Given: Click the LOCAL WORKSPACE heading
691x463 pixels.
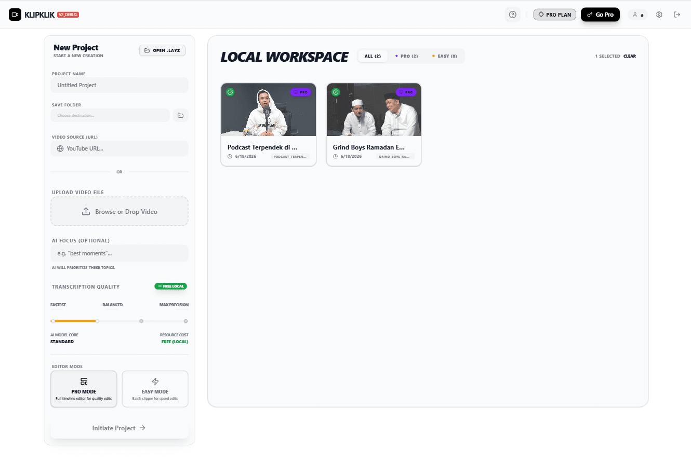Looking at the screenshot, I should tap(284, 57).
